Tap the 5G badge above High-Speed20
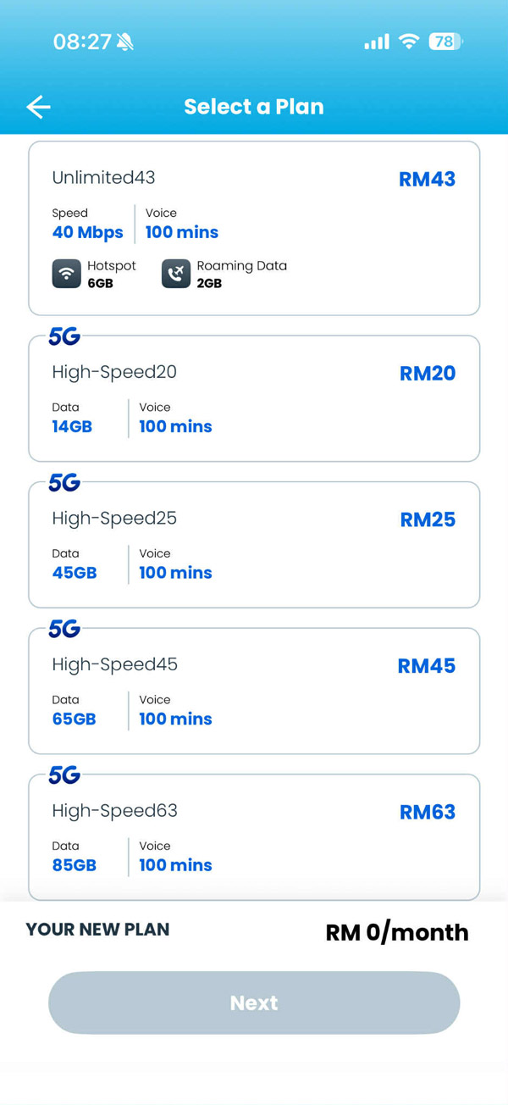 pyautogui.click(x=64, y=337)
